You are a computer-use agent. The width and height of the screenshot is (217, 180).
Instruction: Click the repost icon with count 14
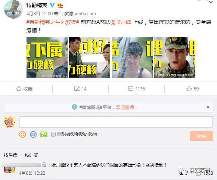coord(77,89)
